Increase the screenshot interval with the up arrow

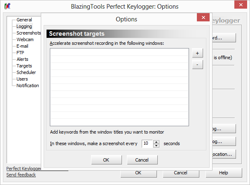coord(156,142)
